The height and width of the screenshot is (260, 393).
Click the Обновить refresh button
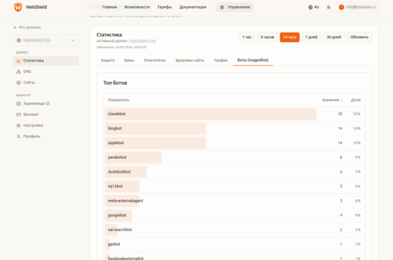359,37
